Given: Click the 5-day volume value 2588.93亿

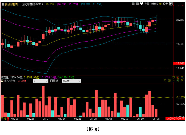Looking at the screenshot, I should coord(31,78).
